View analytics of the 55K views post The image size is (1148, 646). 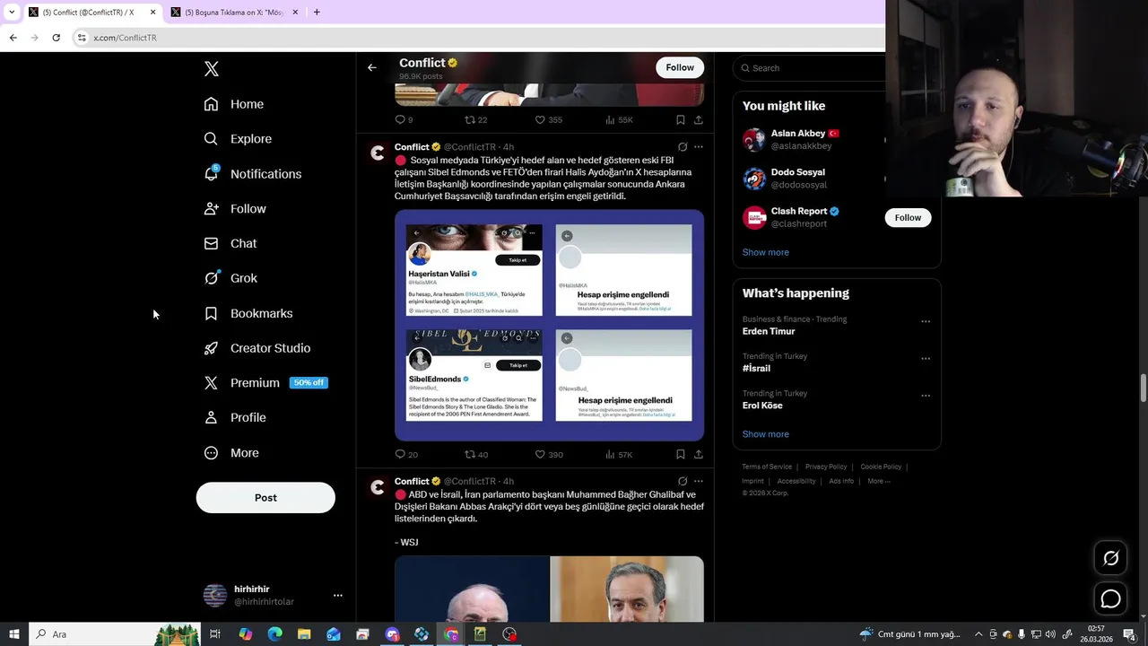619,120
